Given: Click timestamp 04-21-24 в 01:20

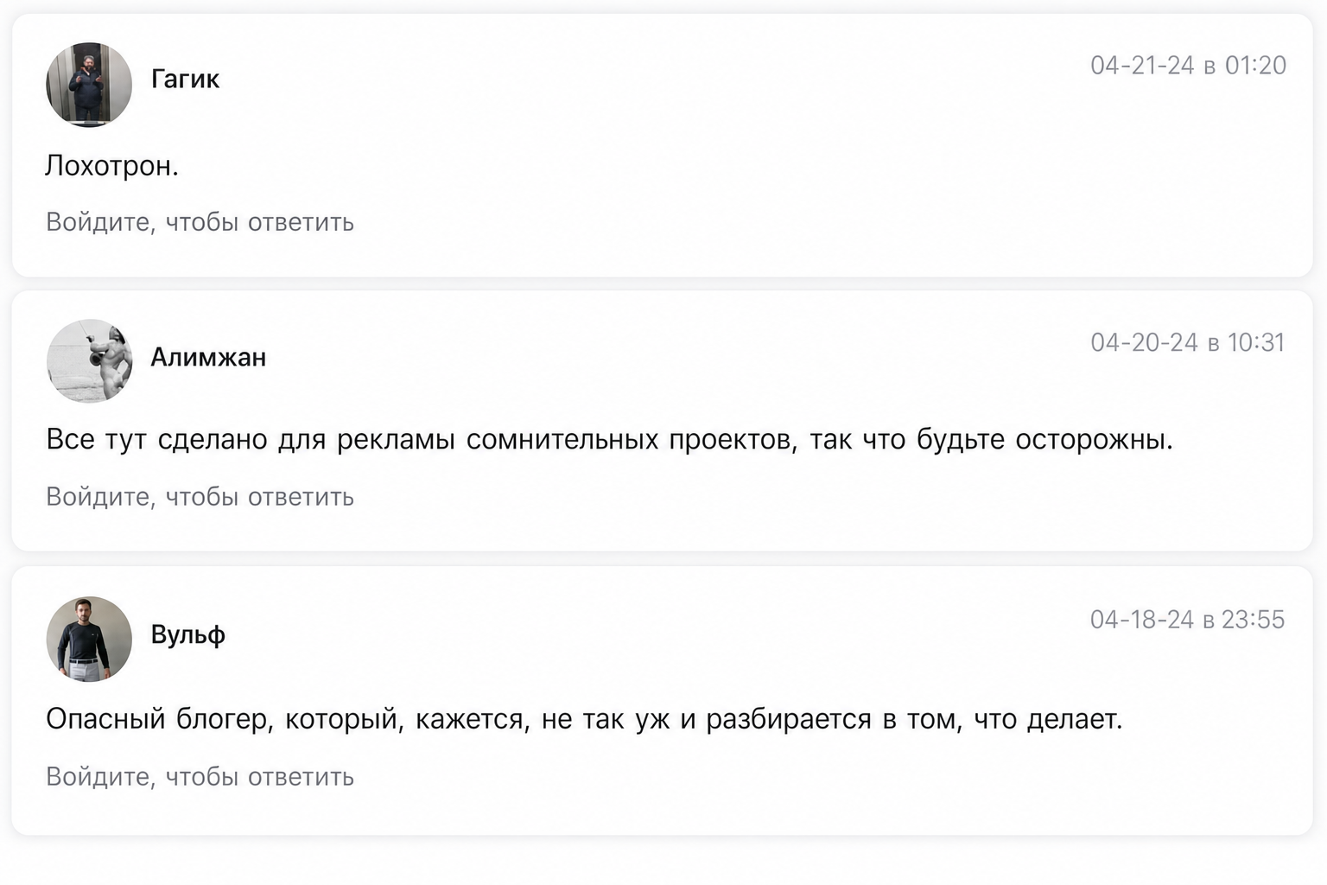Looking at the screenshot, I should tap(1188, 66).
